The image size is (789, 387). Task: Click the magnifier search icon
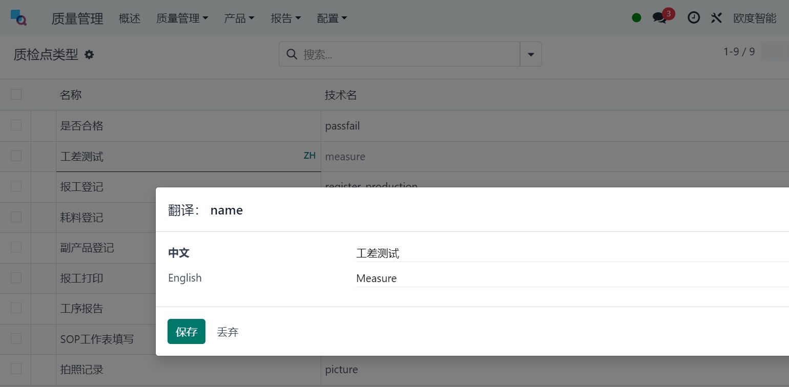(x=292, y=54)
